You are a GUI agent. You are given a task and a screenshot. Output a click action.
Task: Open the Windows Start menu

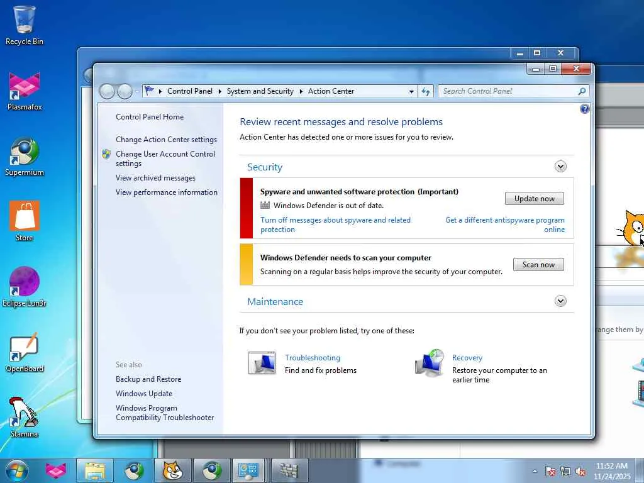pyautogui.click(x=16, y=470)
